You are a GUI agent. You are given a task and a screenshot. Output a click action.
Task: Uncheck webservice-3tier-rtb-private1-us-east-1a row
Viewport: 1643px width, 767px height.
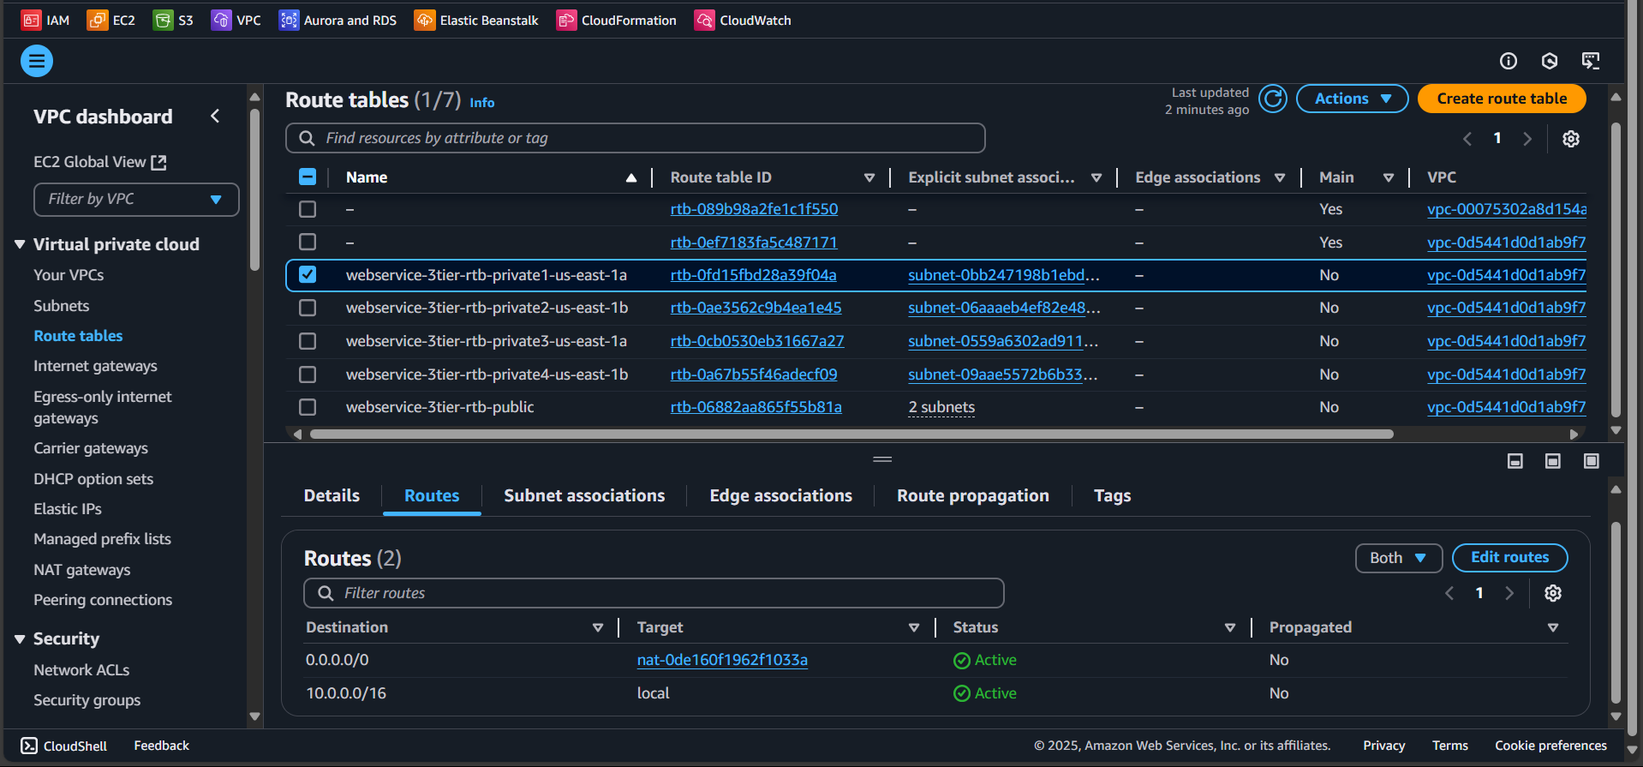click(x=308, y=274)
